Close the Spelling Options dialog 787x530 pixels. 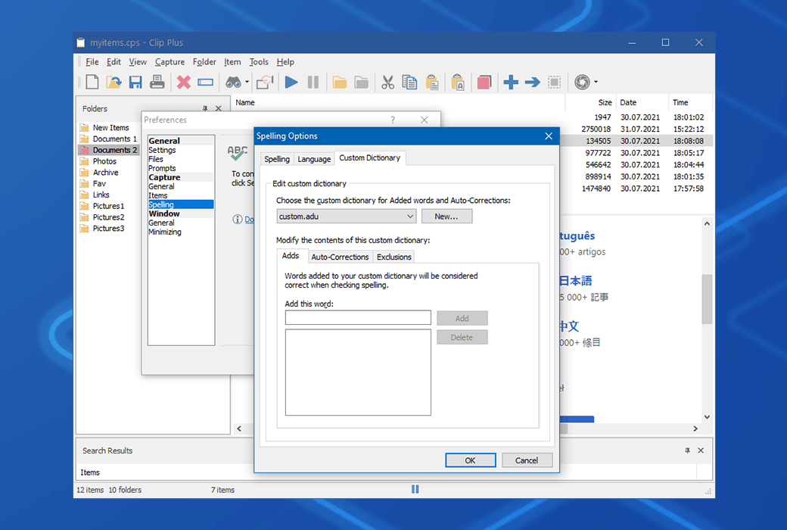[549, 136]
